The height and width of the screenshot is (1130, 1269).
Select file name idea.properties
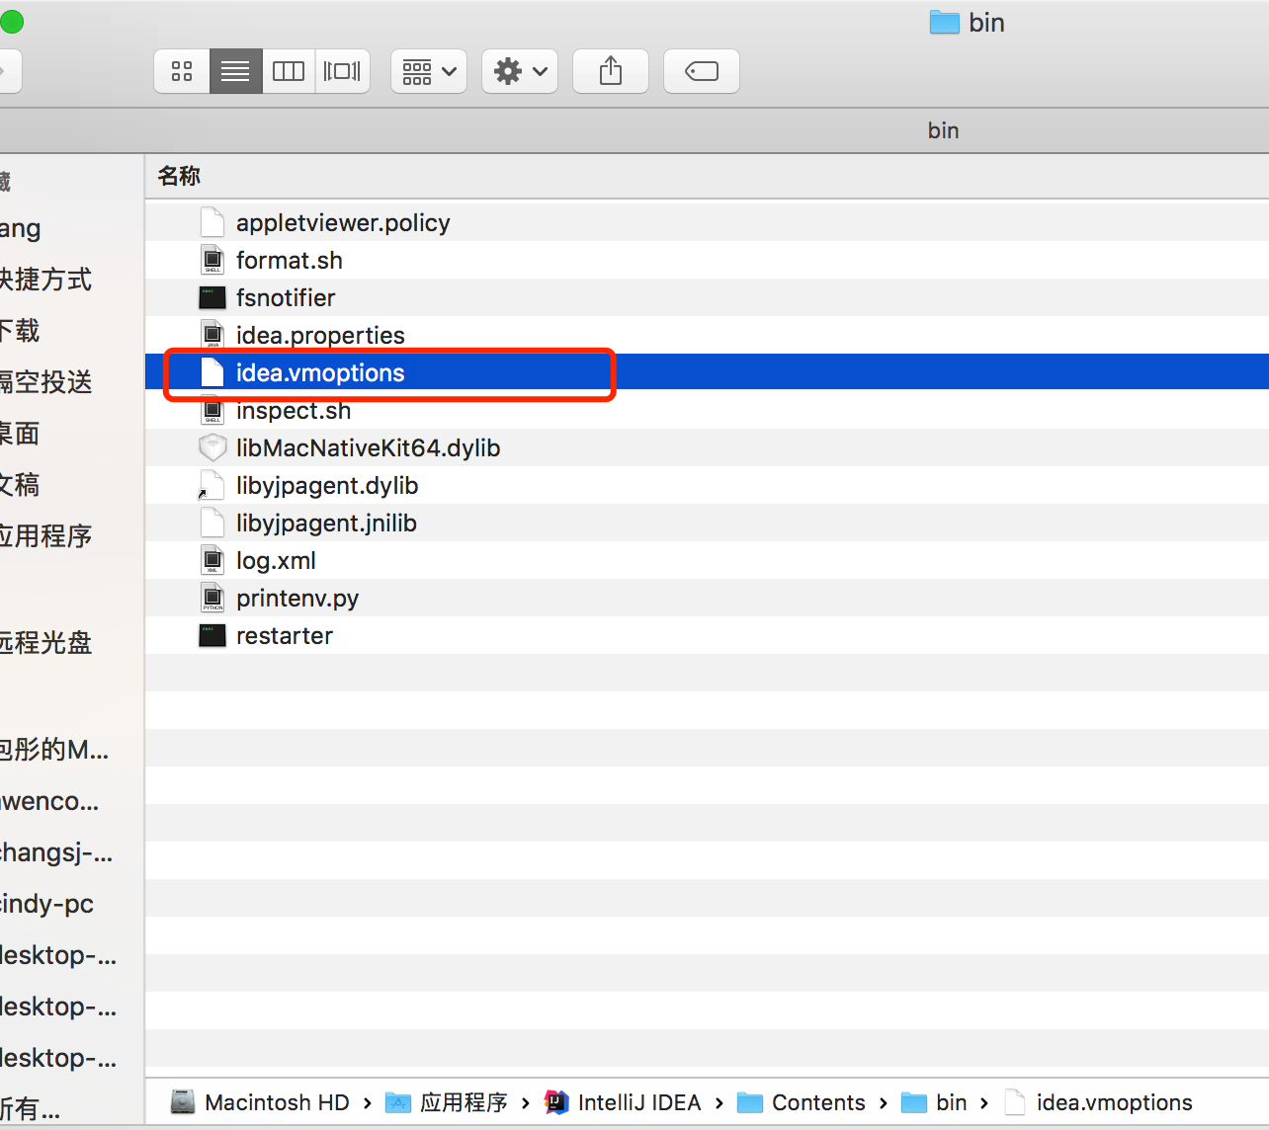coord(320,335)
